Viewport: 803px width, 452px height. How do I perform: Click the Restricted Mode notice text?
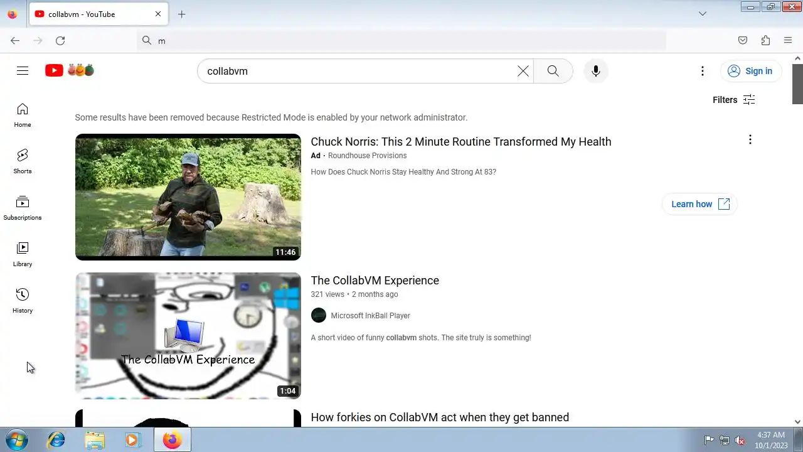(271, 117)
